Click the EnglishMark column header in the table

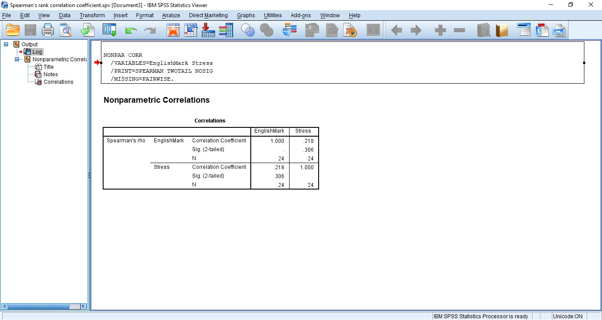pyautogui.click(x=269, y=131)
